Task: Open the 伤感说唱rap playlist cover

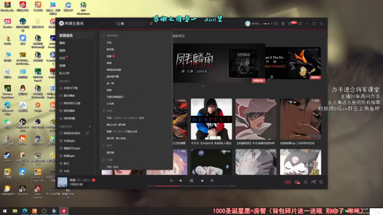Action: tap(301, 119)
